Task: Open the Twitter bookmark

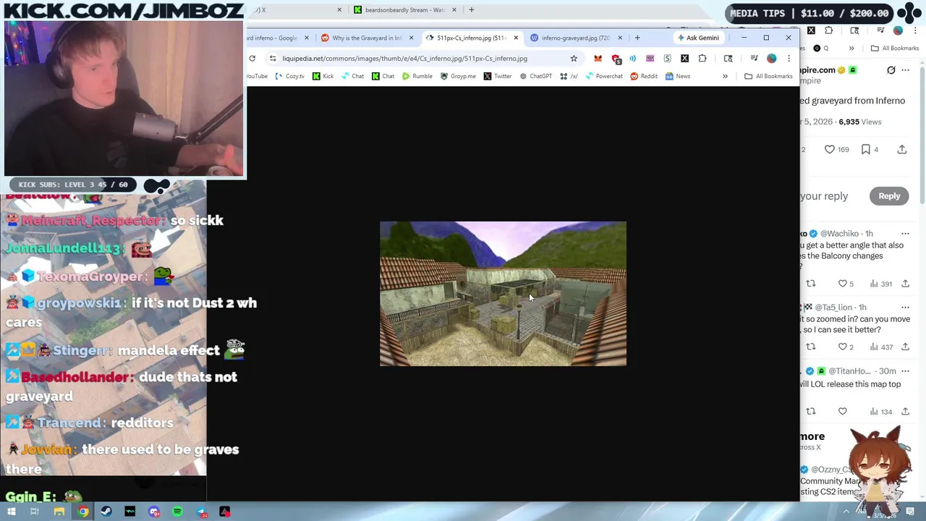Action: [x=497, y=76]
